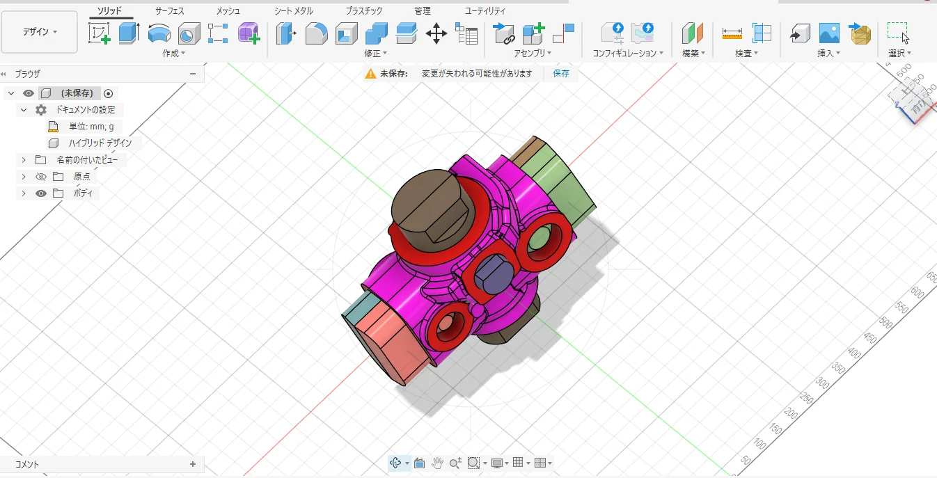Select the 単位: mm, g tree item
Image resolution: width=937 pixels, height=478 pixels.
91,127
